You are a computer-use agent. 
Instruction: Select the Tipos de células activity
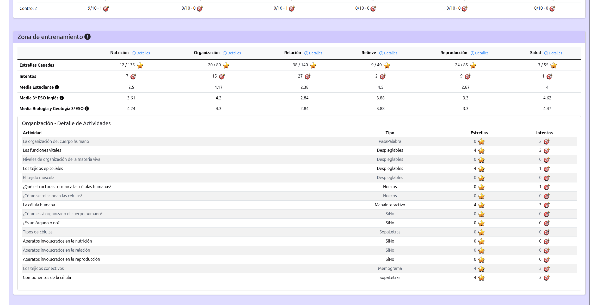pos(38,232)
